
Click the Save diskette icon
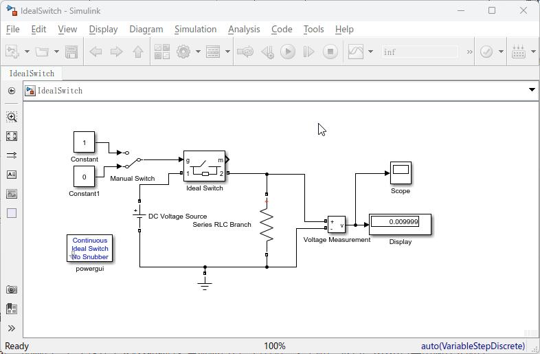point(71,52)
